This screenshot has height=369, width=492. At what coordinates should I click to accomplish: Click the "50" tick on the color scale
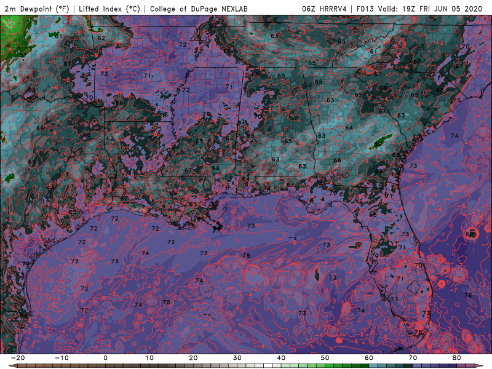(x=325, y=358)
